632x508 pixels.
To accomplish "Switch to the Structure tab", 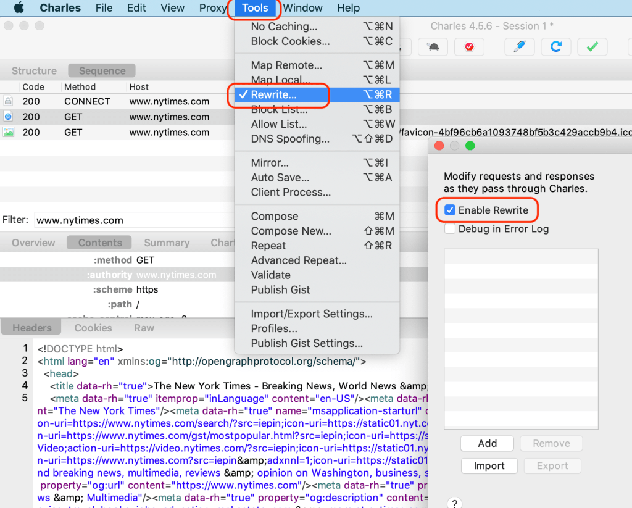I will tap(34, 71).
